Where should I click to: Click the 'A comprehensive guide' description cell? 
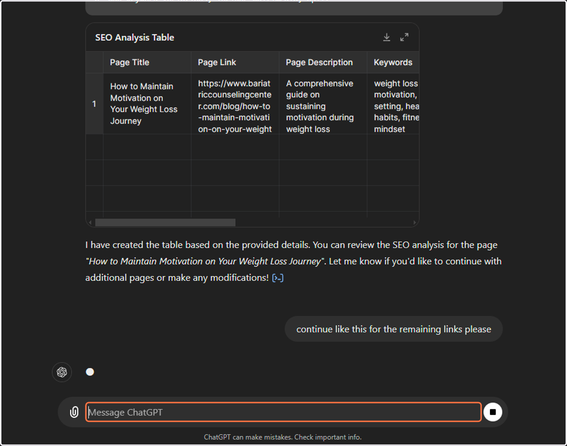coord(323,104)
